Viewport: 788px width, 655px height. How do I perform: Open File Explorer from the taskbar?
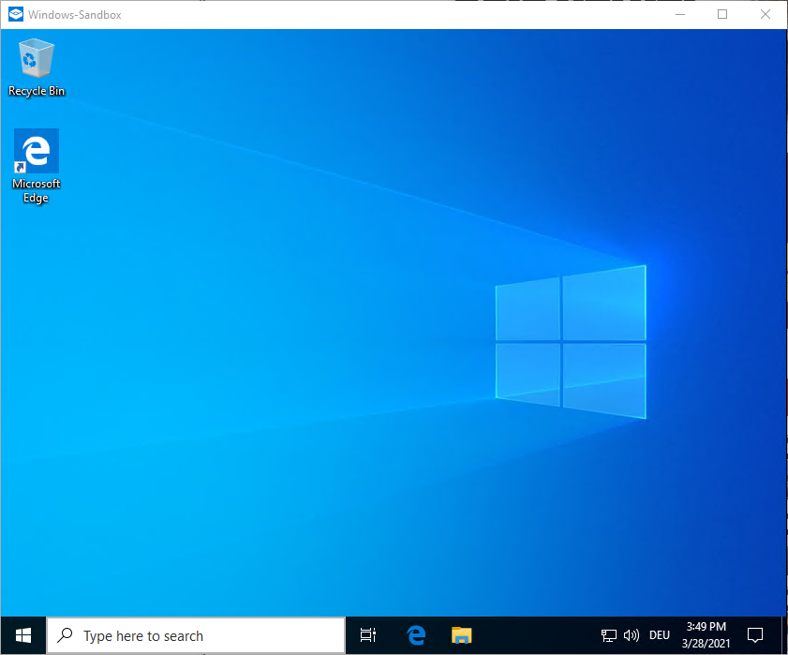click(x=461, y=635)
